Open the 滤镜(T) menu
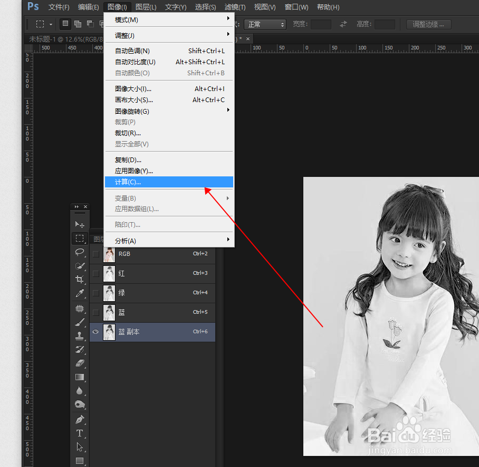 [235, 7]
